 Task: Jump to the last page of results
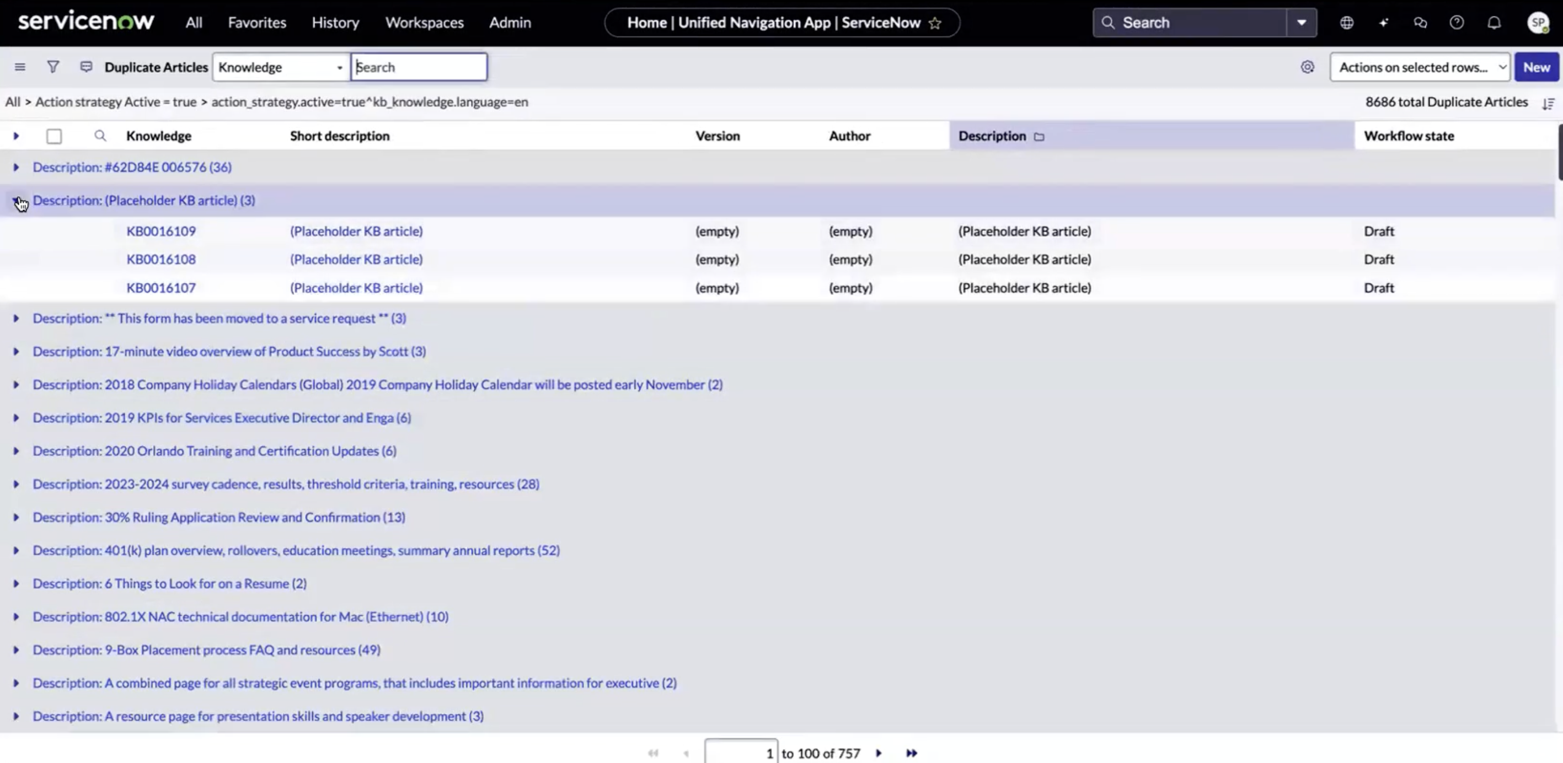click(911, 753)
